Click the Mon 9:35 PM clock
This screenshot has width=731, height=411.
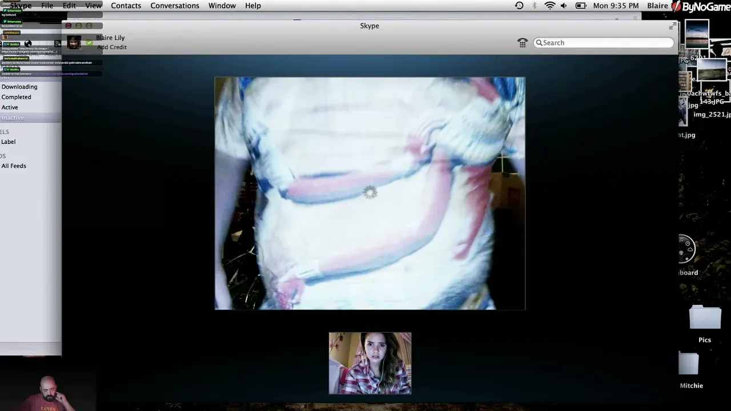point(616,6)
